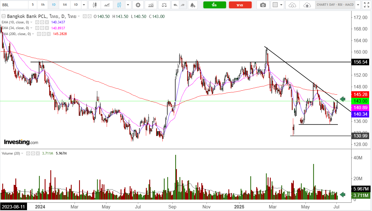Load chart from cloud download icon
Viewport: 372px width, 211px height.
click(292, 5)
